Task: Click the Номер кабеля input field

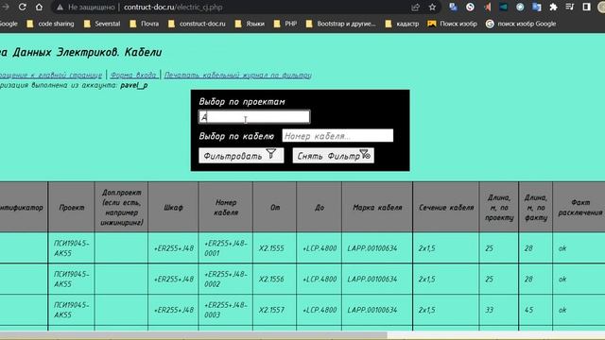Action: click(337, 136)
